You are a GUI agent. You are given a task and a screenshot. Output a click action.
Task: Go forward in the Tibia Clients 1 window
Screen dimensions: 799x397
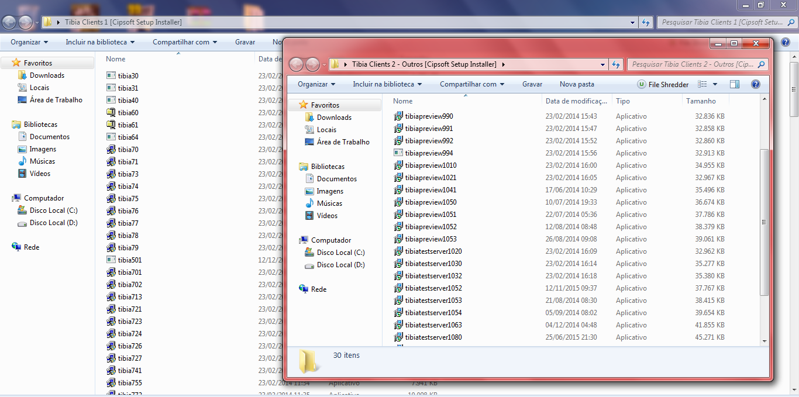coord(26,22)
